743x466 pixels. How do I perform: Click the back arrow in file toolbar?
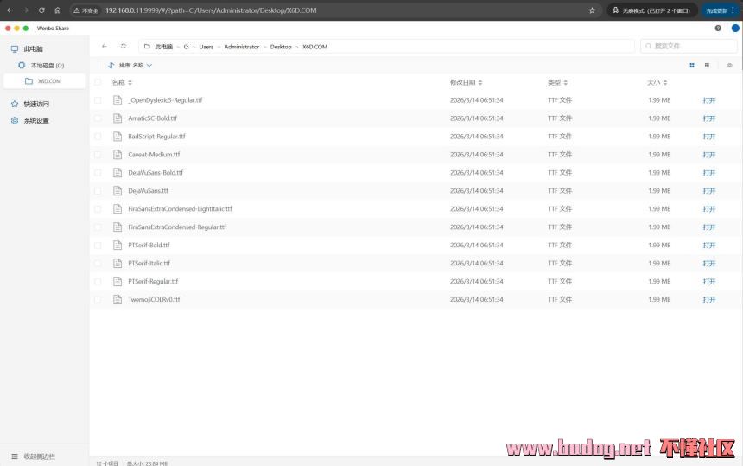coord(105,46)
